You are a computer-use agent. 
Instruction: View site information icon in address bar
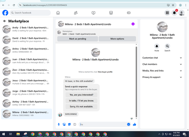coord(20,5)
